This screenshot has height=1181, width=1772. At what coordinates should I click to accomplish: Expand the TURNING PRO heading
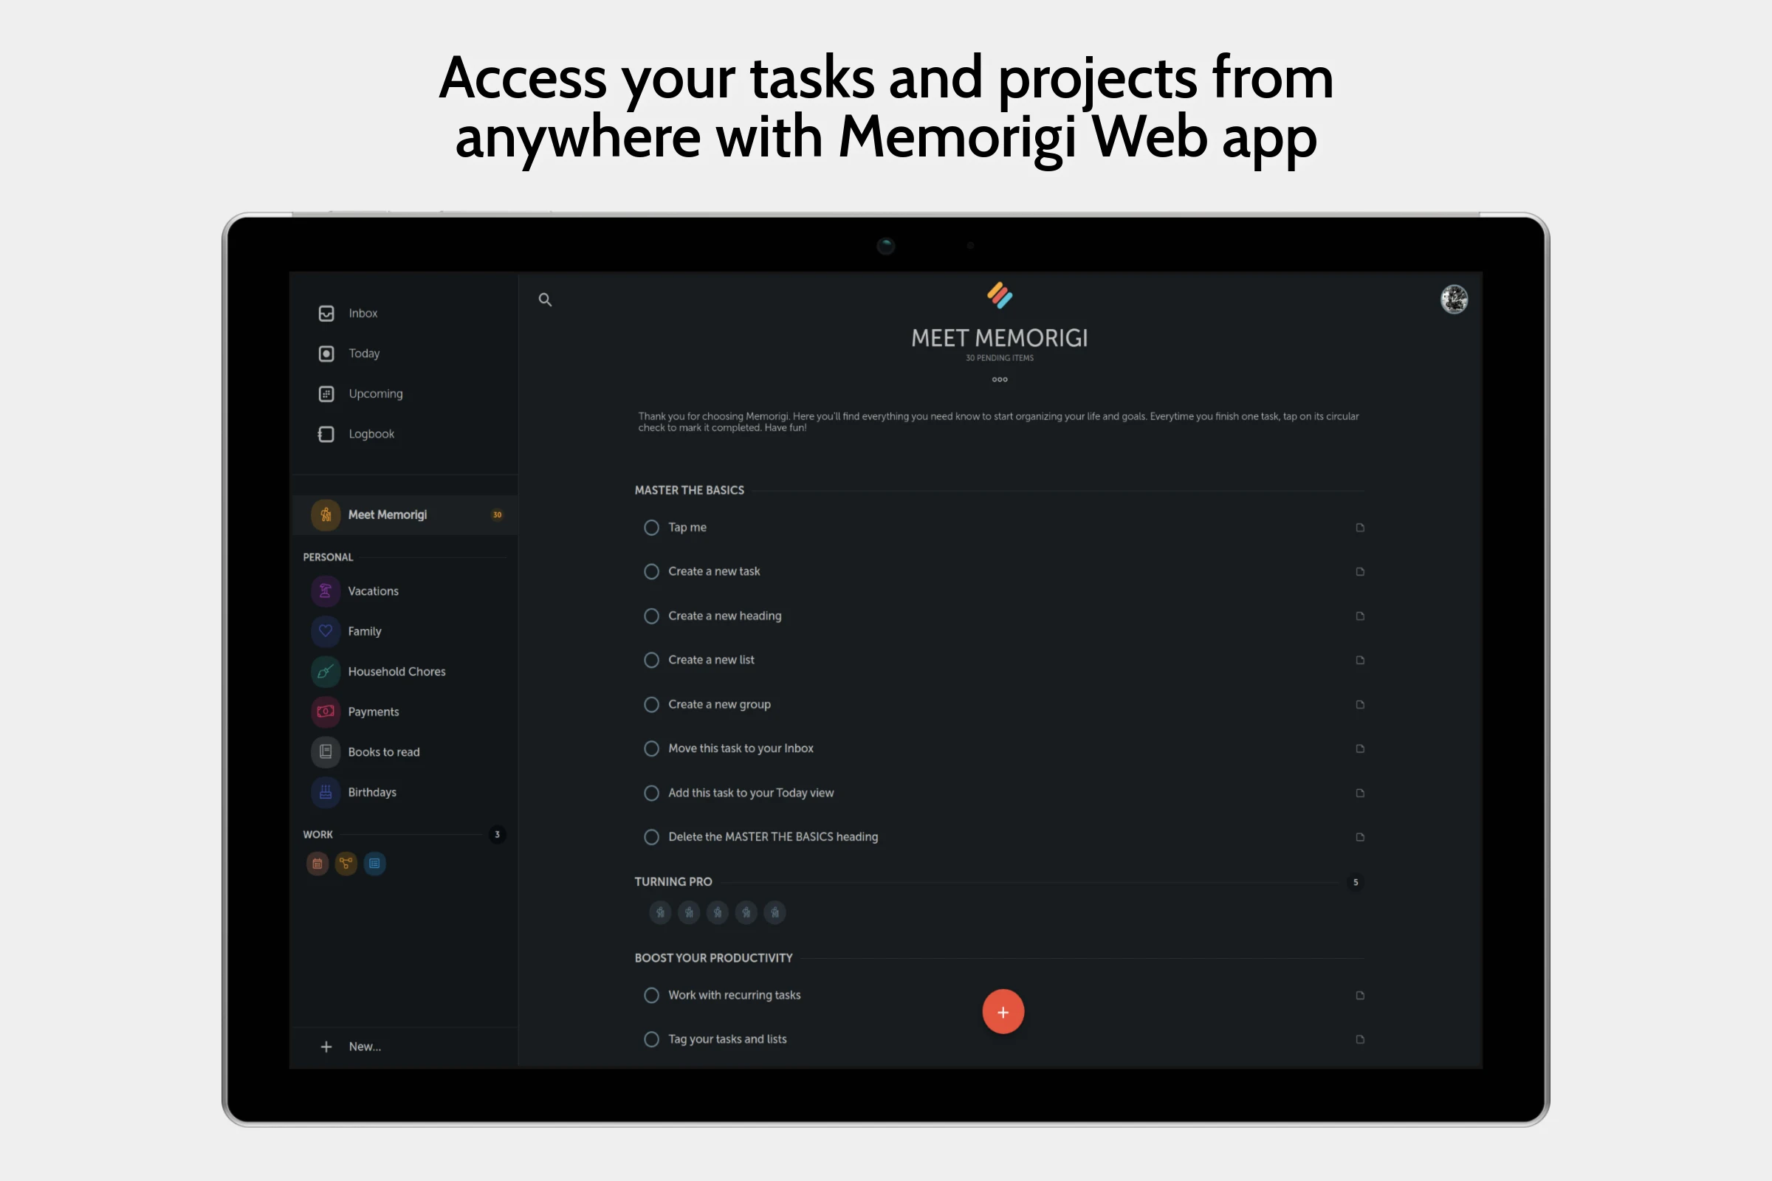(x=673, y=881)
